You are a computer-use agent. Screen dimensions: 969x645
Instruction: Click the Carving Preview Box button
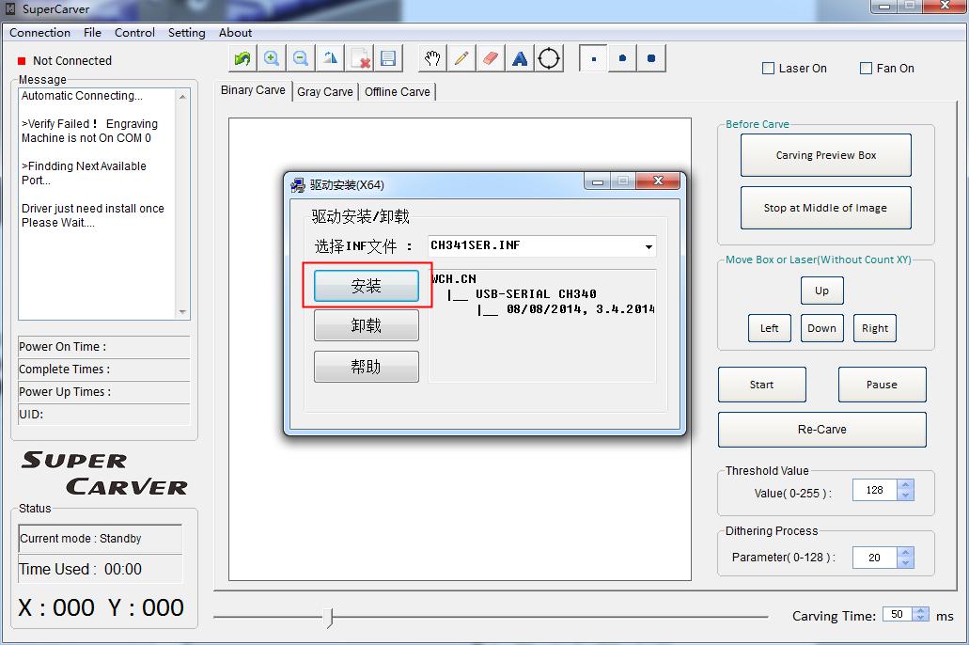click(x=825, y=155)
